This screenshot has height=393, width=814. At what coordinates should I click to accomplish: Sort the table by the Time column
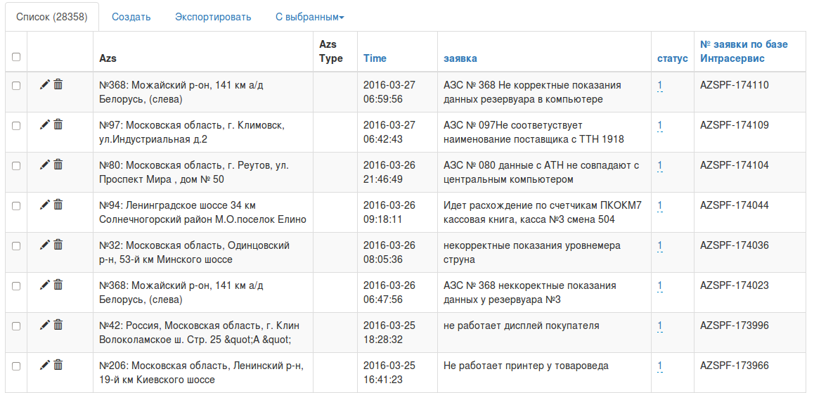(x=375, y=58)
